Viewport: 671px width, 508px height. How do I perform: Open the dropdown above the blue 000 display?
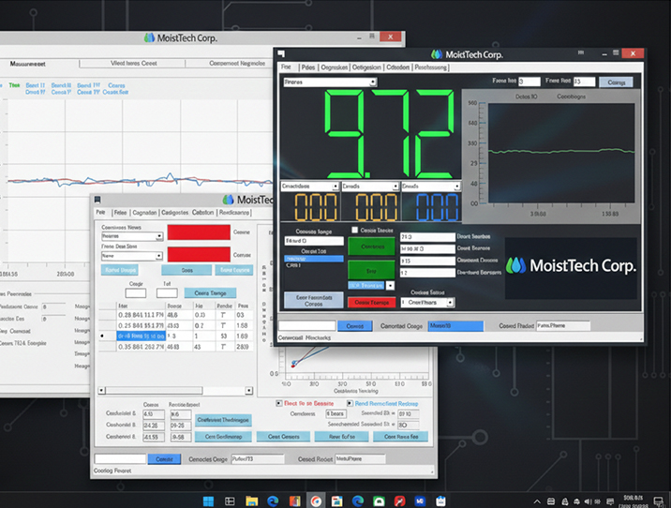click(430, 187)
